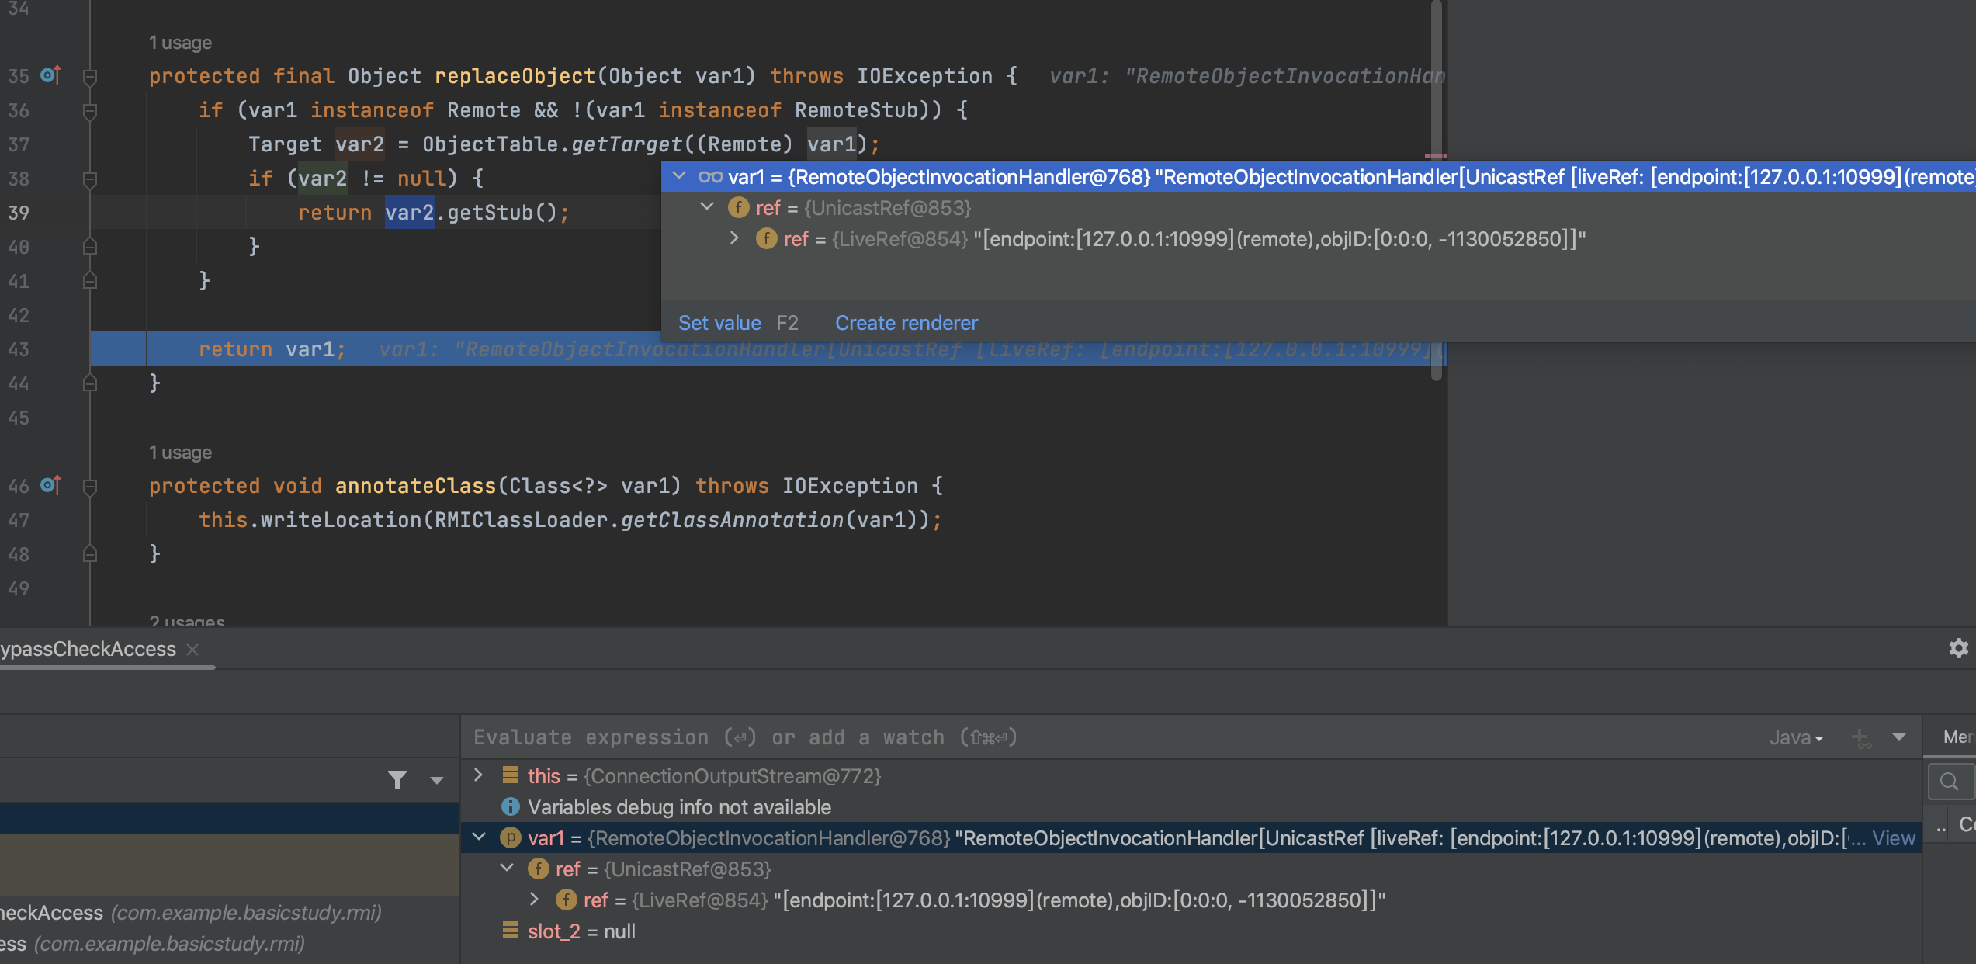The width and height of the screenshot is (1976, 964).
Task: Click the '1 usage' hint above replaceObject
Action: 180,43
